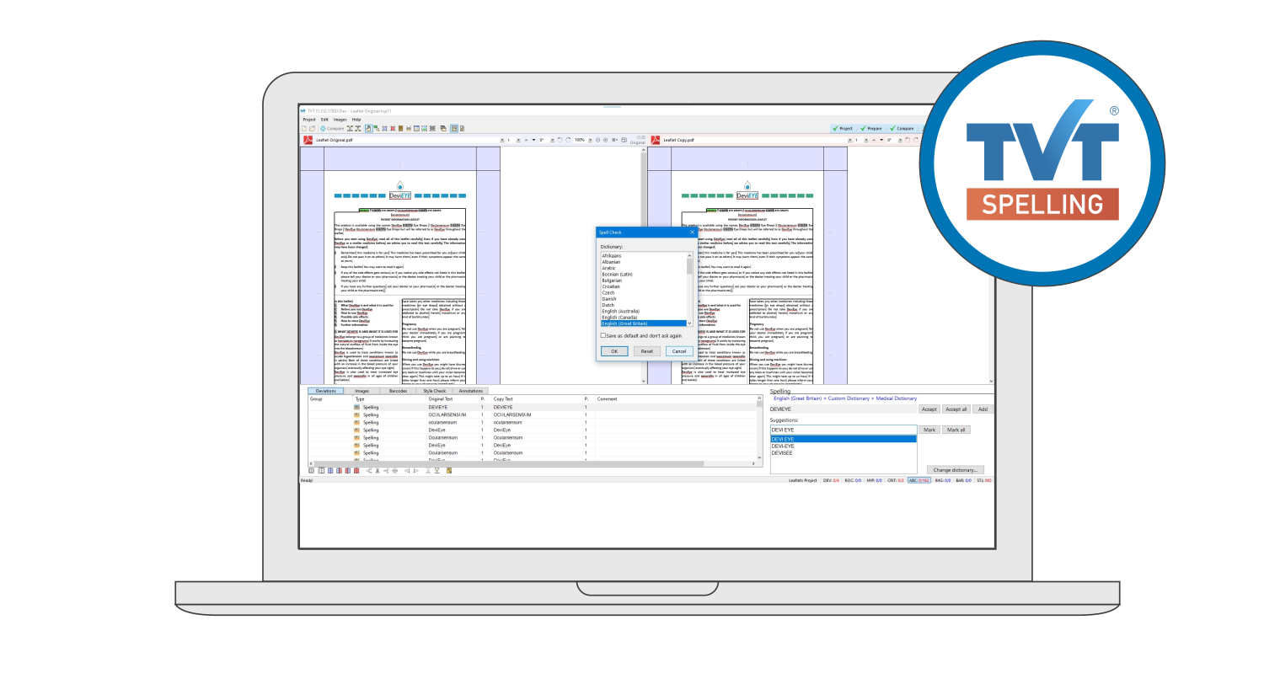Click the PDF icon beside Leaflet Copy.pdf
The image size is (1264, 684).
(x=656, y=140)
